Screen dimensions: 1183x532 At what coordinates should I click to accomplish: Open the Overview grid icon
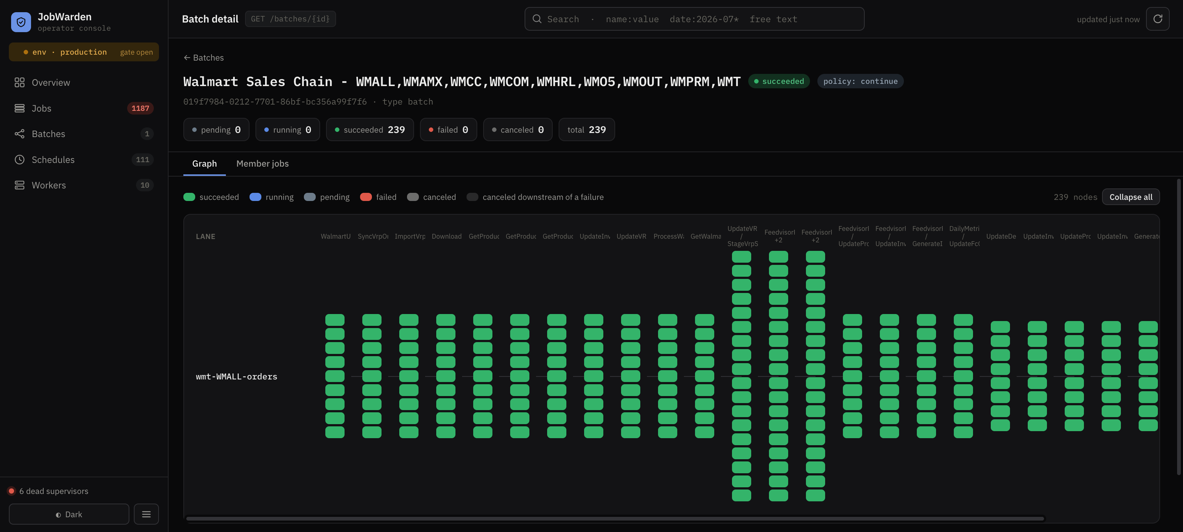pos(19,83)
